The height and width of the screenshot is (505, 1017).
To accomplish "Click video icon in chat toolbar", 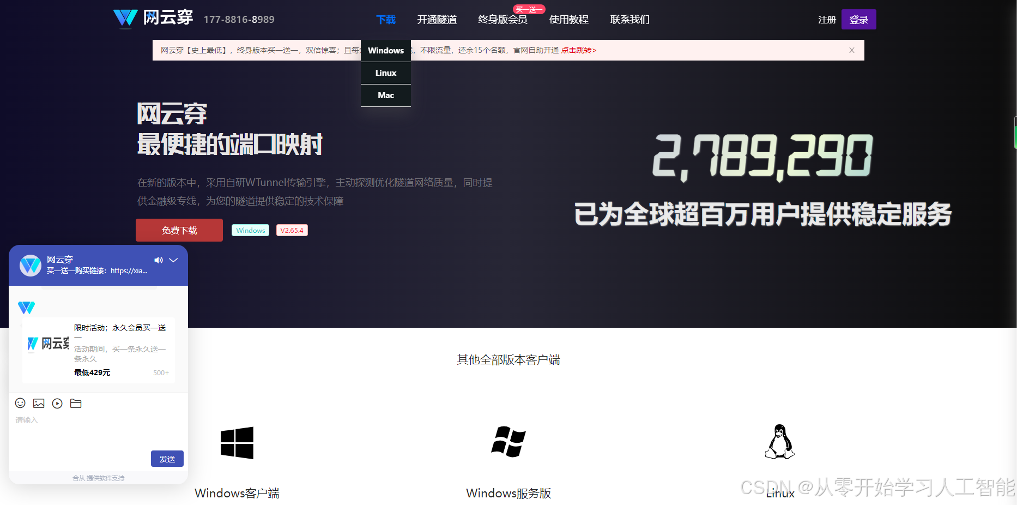I will click(x=57, y=403).
